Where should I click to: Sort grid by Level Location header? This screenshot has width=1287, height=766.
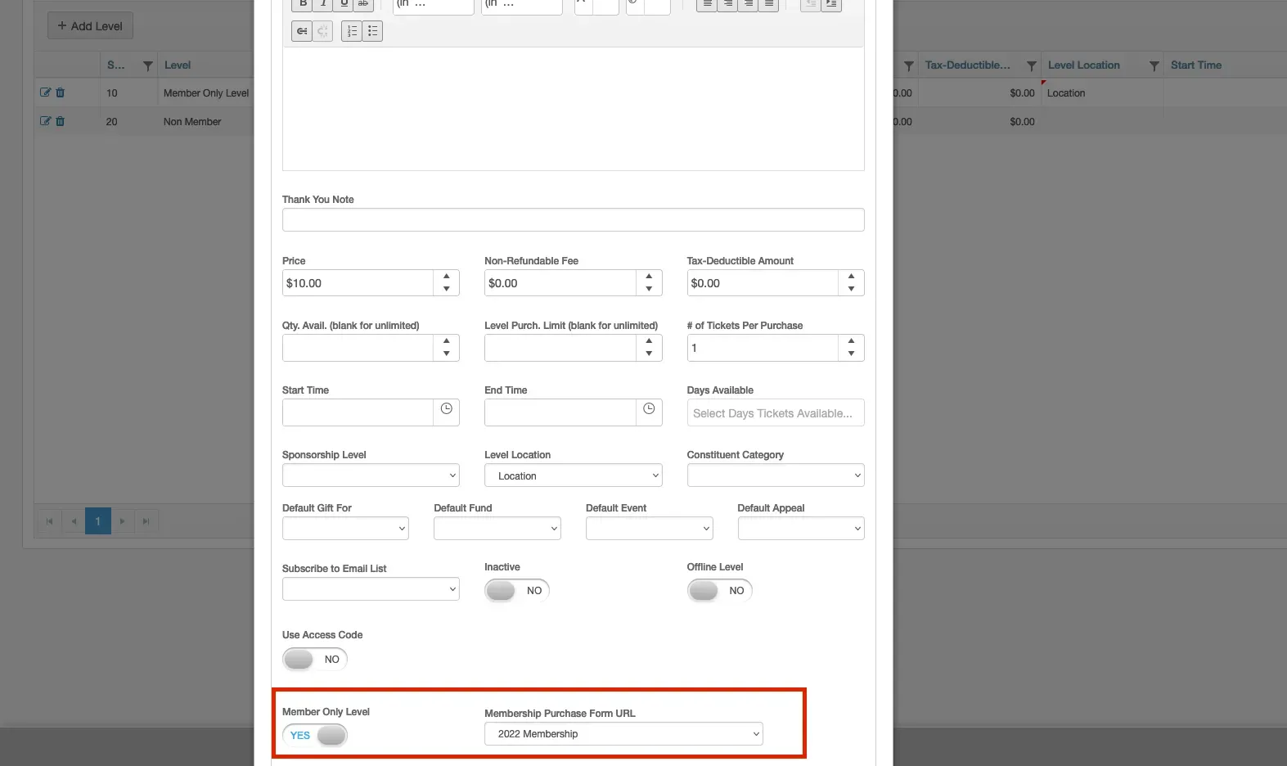point(1083,65)
